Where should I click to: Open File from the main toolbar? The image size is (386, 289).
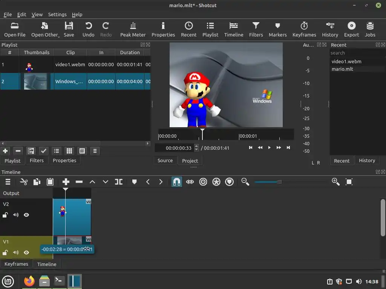click(x=15, y=29)
